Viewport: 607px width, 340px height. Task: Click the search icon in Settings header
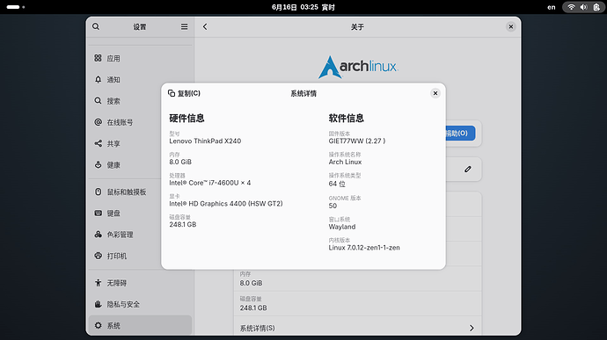(96, 26)
